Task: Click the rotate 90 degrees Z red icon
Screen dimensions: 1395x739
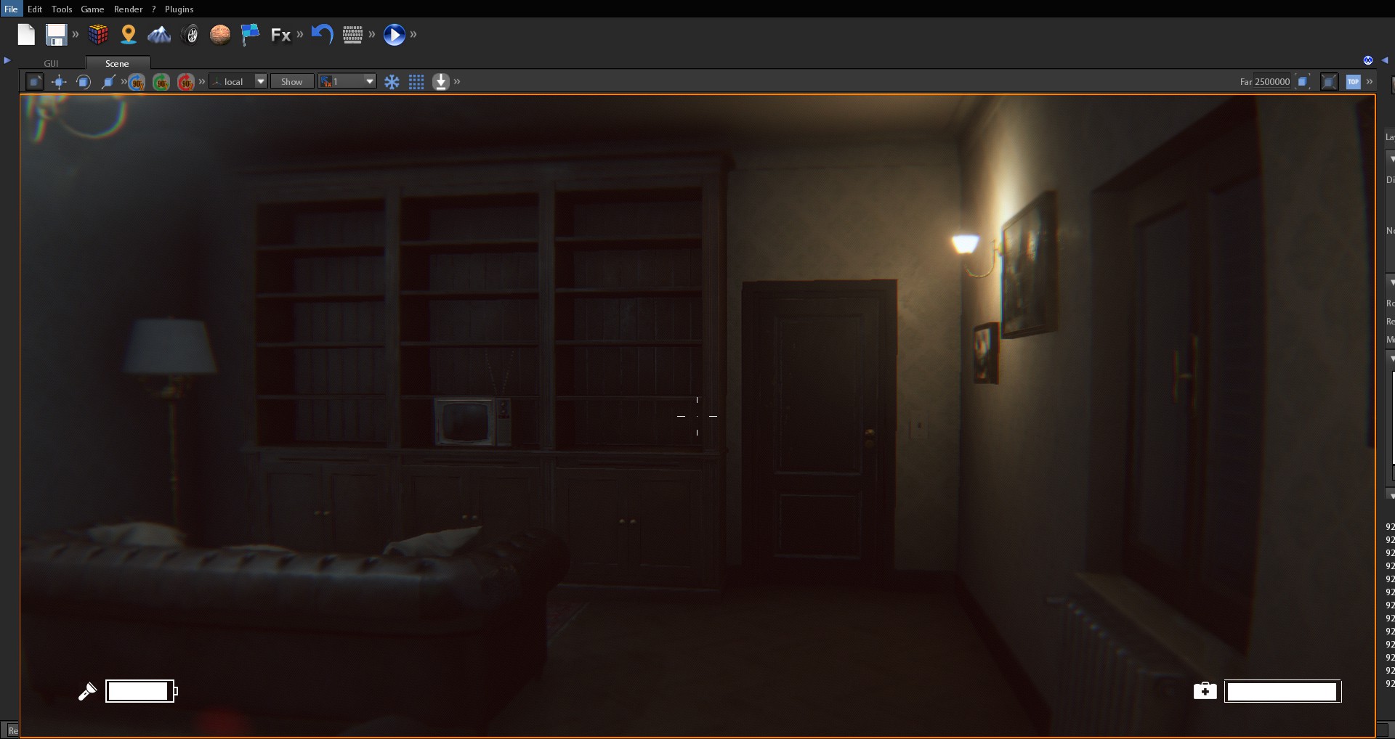Action: pyautogui.click(x=187, y=82)
